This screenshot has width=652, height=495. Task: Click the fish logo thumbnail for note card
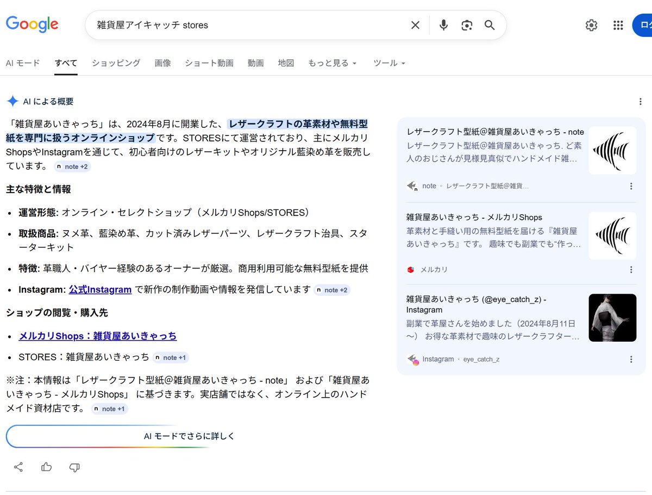pyautogui.click(x=612, y=150)
